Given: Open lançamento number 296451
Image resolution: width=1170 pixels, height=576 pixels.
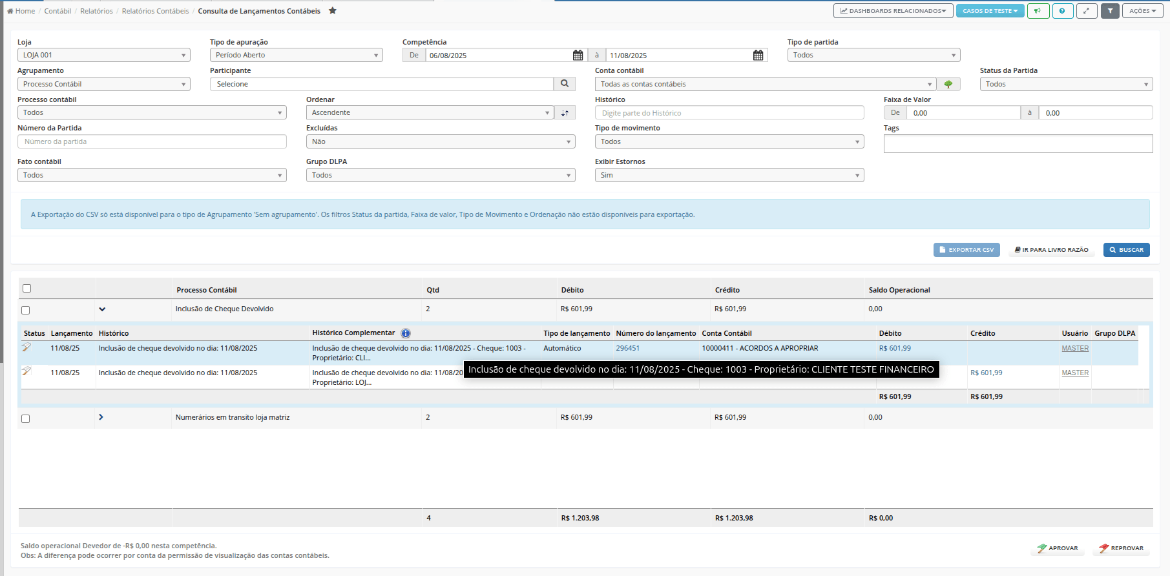Looking at the screenshot, I should 627,348.
